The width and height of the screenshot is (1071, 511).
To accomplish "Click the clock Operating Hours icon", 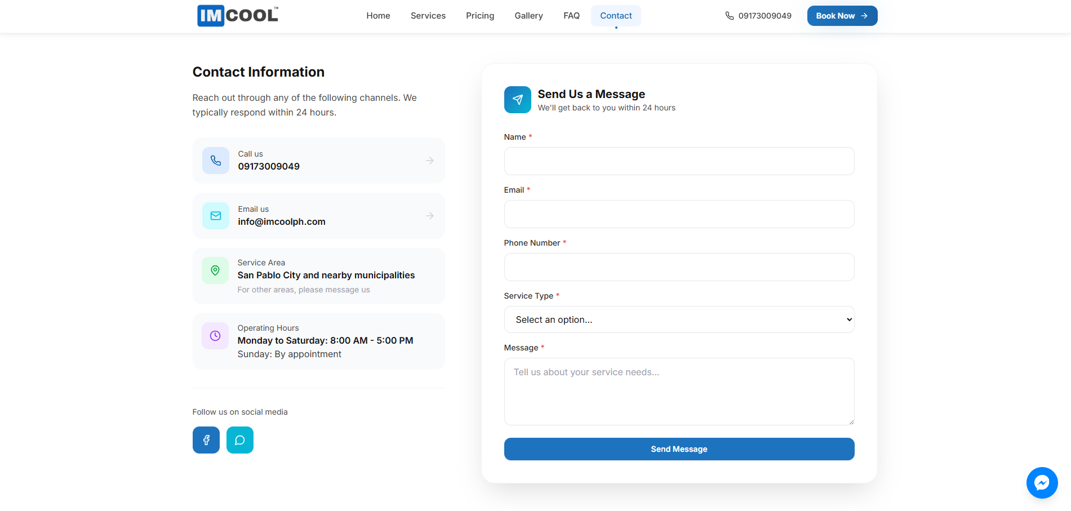I will pyautogui.click(x=215, y=336).
